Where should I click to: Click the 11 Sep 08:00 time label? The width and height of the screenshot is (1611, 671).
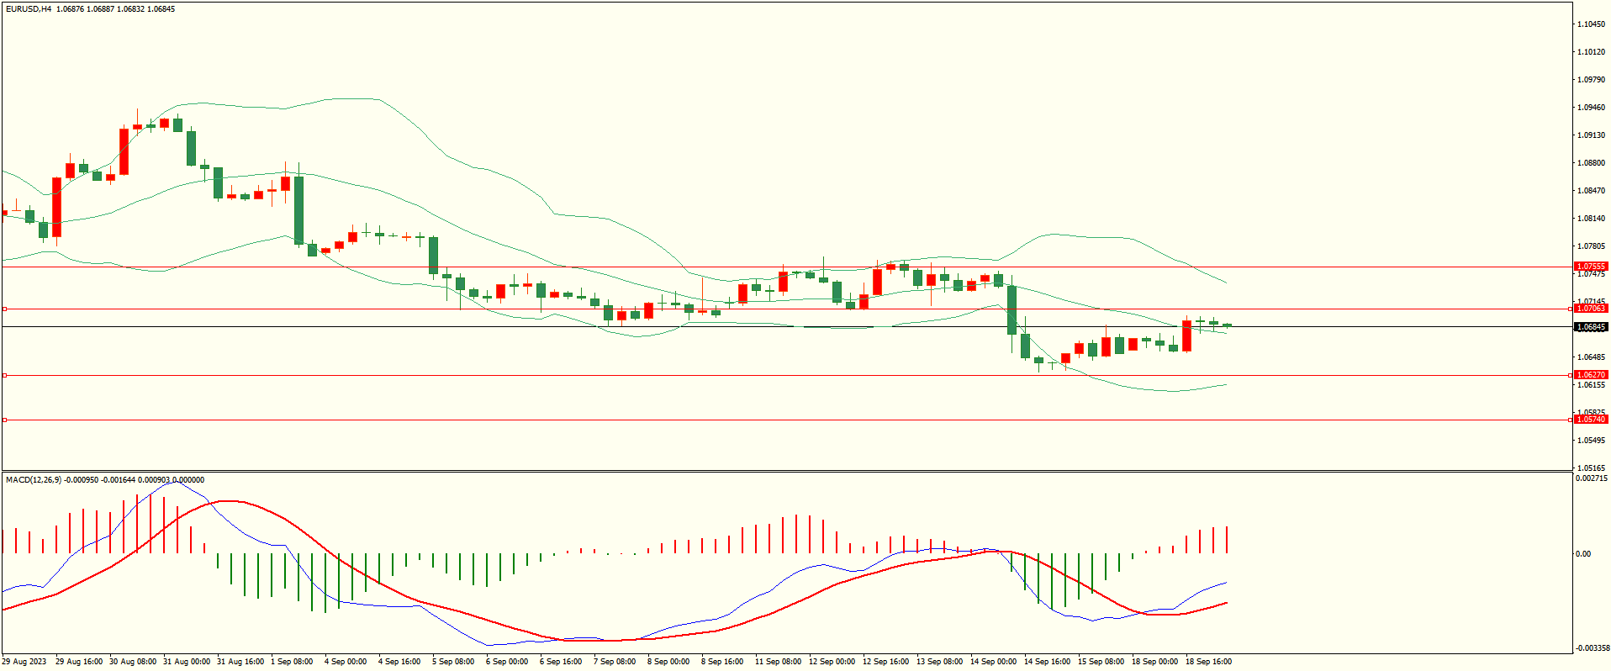tap(778, 662)
